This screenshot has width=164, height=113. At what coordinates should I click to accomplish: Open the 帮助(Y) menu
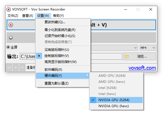coord(58,16)
